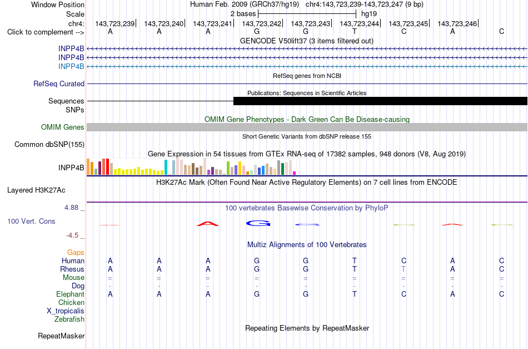Click the Elephant row T base
Viewport: 528px width, 349px height.
pos(355,294)
